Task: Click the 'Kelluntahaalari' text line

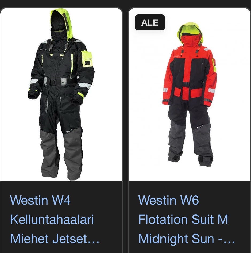Action: pos(52,220)
